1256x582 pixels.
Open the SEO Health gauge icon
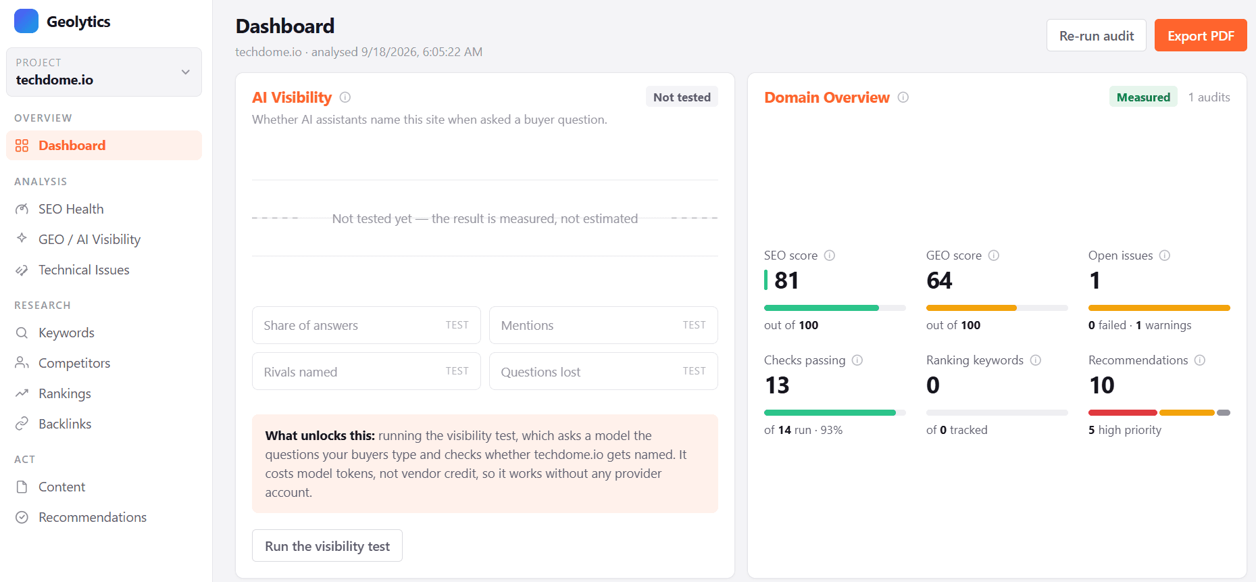click(x=22, y=209)
